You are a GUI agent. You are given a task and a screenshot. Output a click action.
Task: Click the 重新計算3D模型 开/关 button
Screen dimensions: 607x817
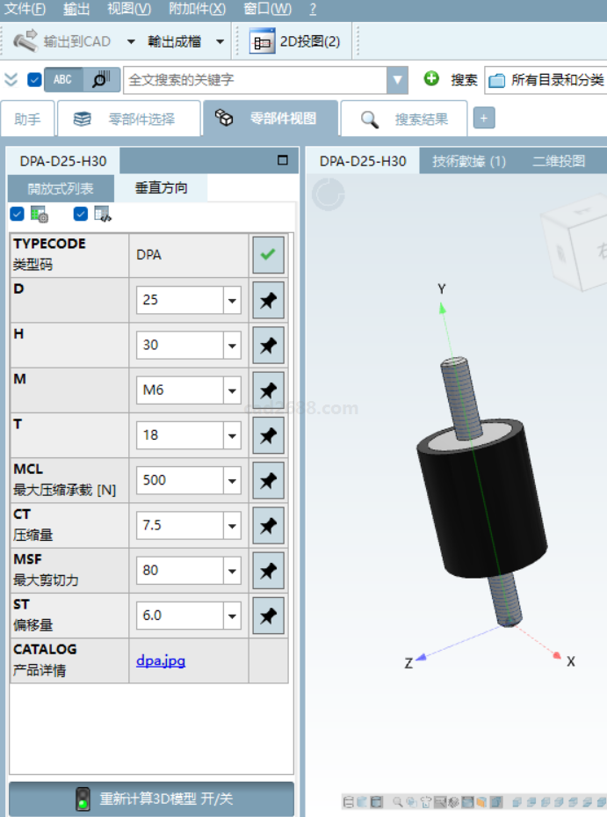[151, 799]
